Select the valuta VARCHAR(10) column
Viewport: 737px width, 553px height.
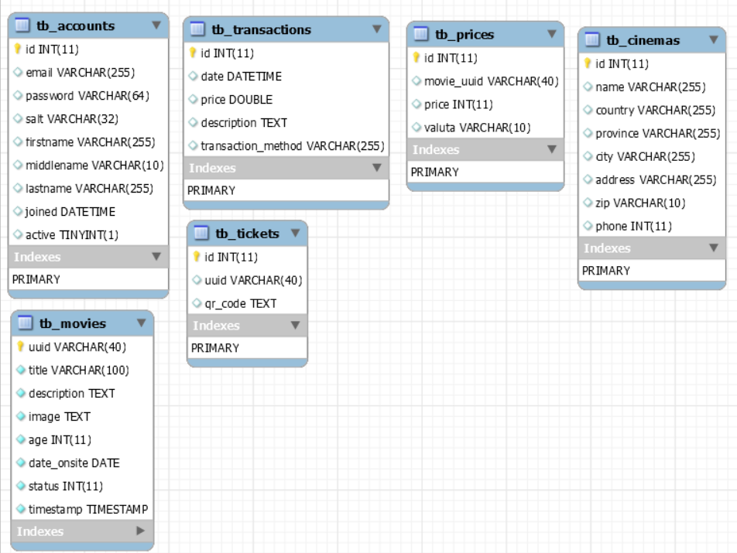tap(477, 128)
